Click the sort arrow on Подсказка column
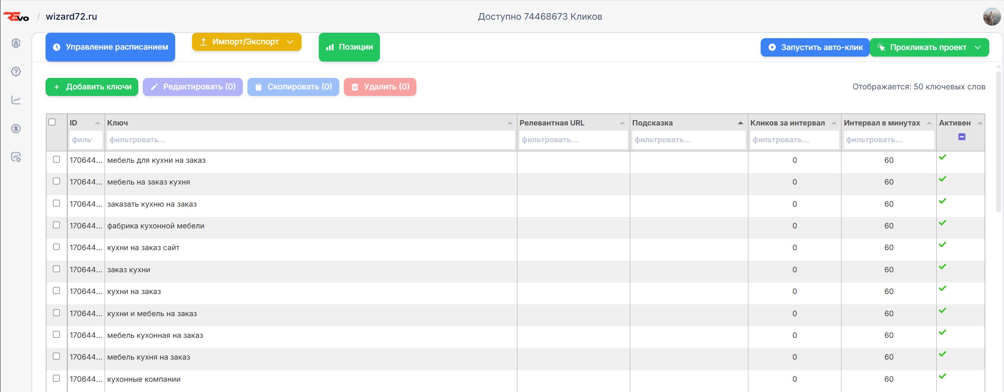This screenshot has width=1004, height=392. pyautogui.click(x=740, y=123)
